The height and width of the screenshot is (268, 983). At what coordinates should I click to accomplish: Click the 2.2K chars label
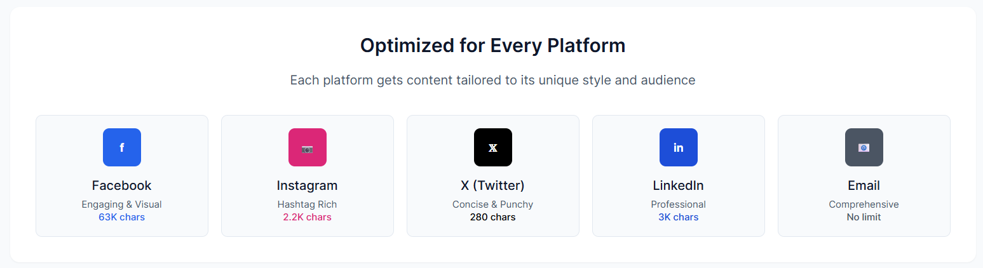[x=308, y=217]
